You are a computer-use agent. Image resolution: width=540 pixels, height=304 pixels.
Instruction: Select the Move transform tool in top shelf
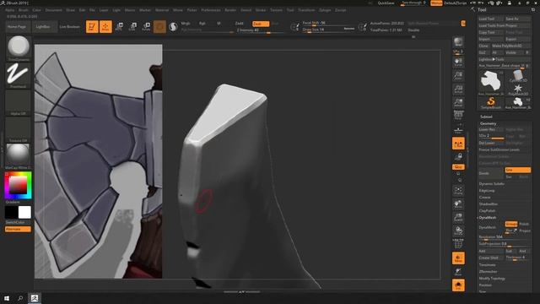click(119, 26)
